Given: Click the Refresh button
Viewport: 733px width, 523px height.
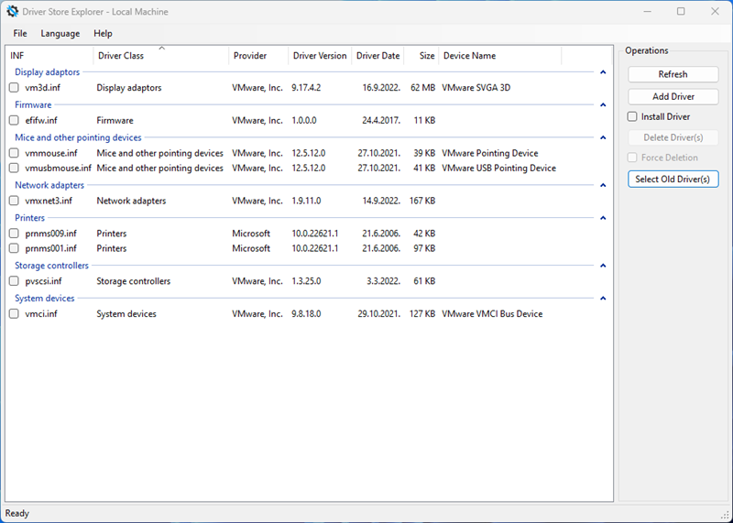Looking at the screenshot, I should [673, 74].
